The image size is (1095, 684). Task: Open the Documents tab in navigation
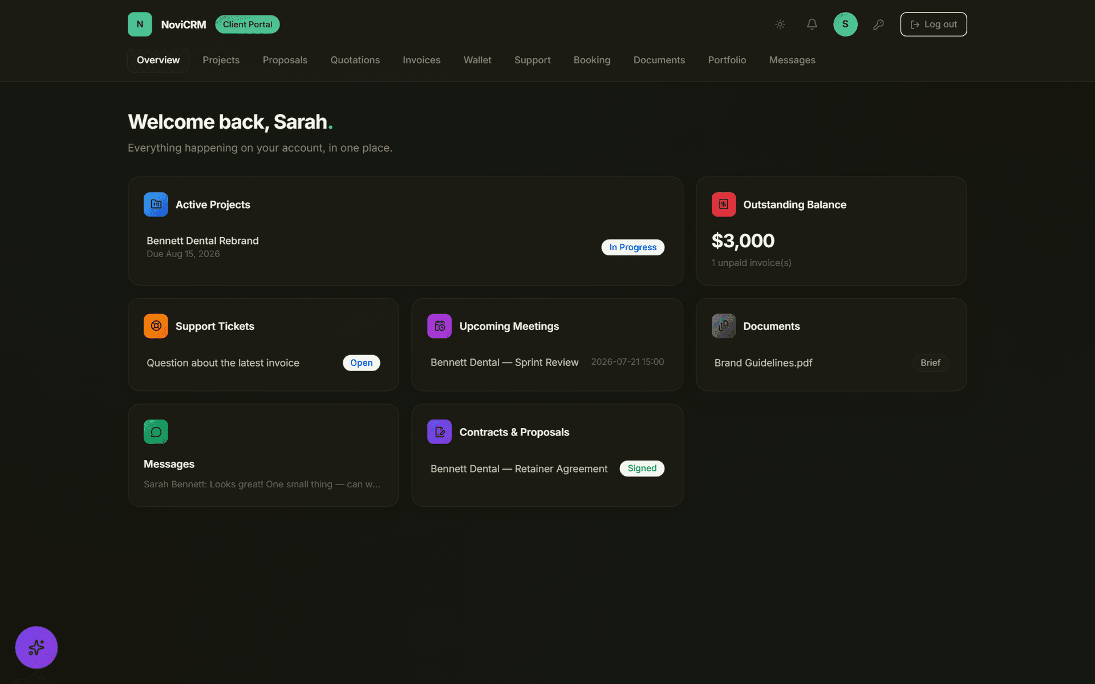(659, 60)
